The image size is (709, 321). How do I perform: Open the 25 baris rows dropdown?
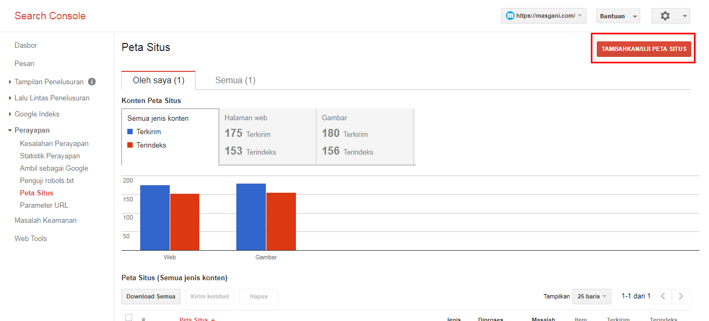click(592, 296)
